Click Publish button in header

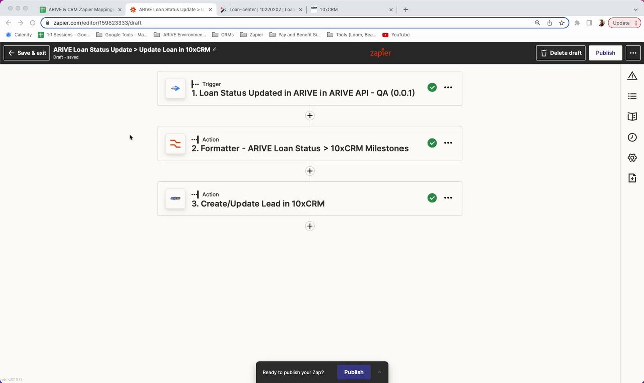point(605,53)
